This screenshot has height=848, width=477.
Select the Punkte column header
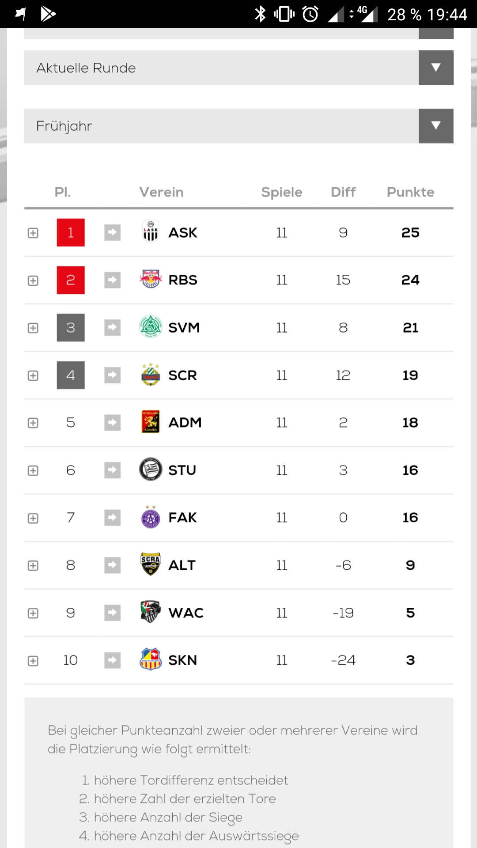click(x=410, y=192)
